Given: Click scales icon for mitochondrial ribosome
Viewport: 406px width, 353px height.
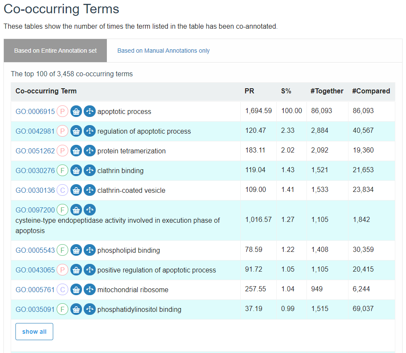Looking at the screenshot, I should coord(90,290).
